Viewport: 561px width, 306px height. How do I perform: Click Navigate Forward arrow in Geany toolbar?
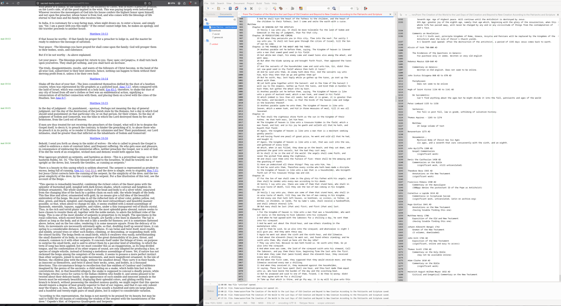266,8
